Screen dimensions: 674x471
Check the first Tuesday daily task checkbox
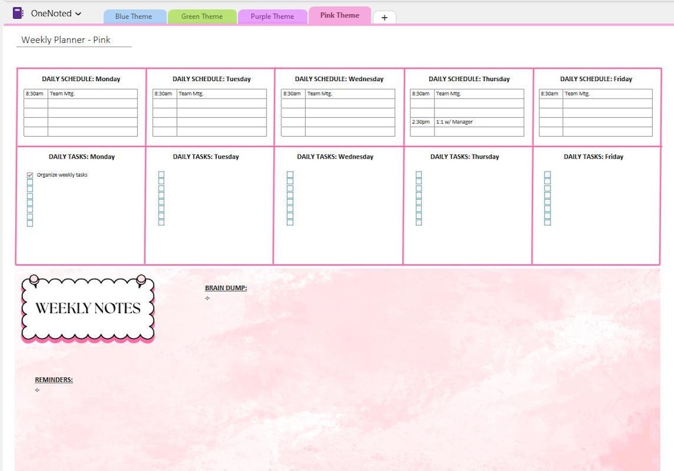160,174
